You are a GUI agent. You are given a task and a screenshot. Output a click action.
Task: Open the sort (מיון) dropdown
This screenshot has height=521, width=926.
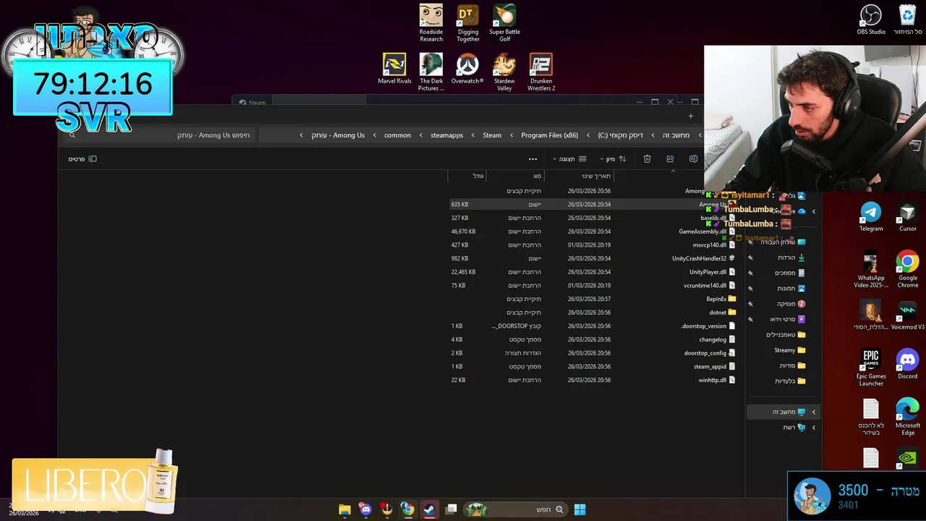tap(612, 158)
